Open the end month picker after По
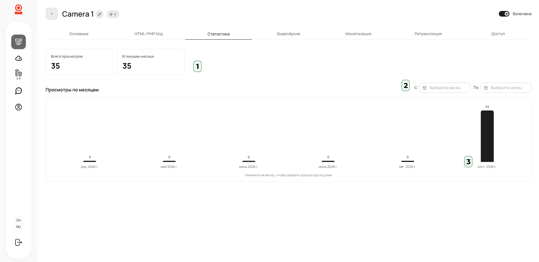The width and height of the screenshot is (539, 262). [506, 88]
